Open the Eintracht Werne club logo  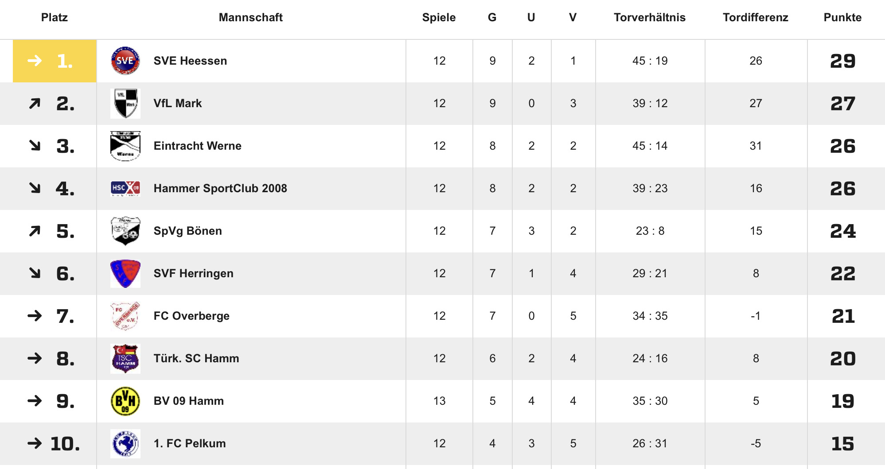click(125, 146)
